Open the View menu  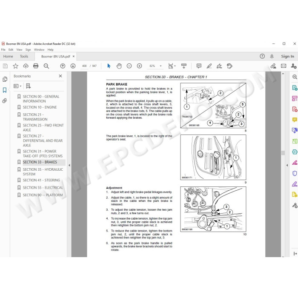[x=19, y=50]
